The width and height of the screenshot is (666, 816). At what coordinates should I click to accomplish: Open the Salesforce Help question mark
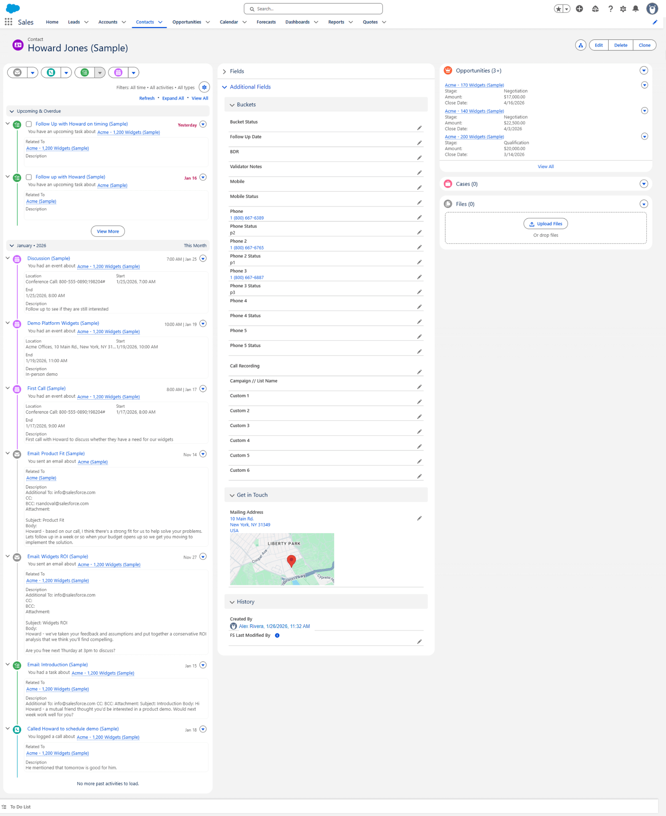coord(610,9)
